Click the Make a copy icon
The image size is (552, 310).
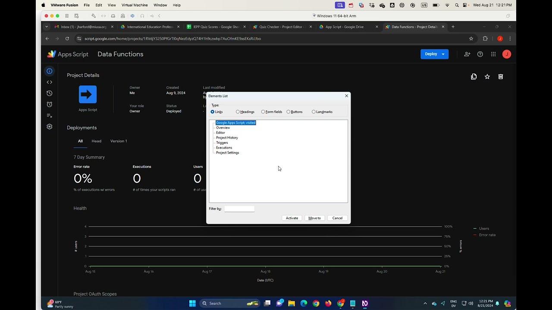tap(474, 77)
